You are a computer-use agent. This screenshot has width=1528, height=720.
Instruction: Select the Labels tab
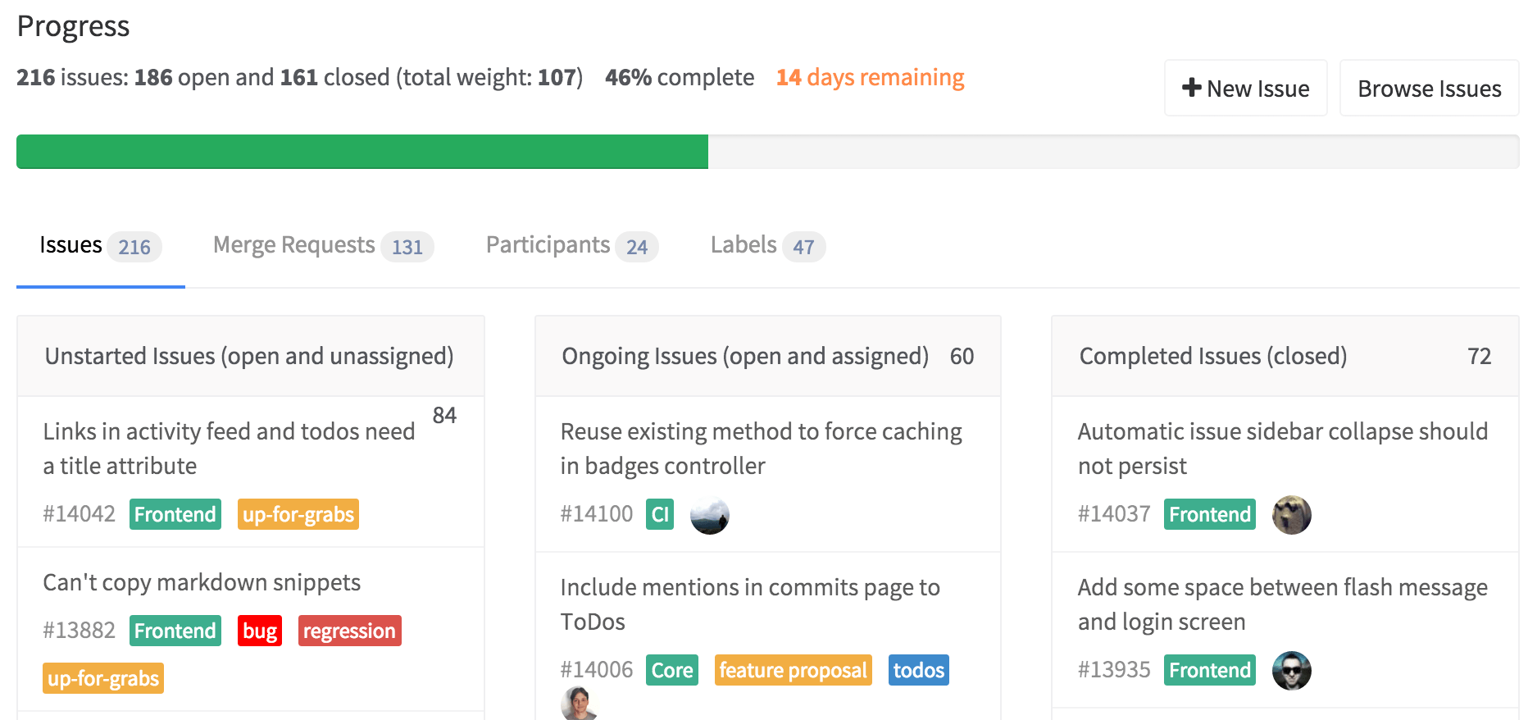[x=766, y=245]
